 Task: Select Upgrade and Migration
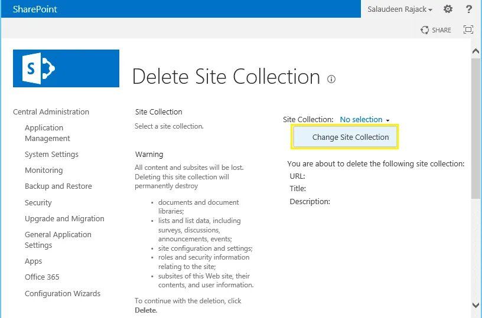coord(64,218)
